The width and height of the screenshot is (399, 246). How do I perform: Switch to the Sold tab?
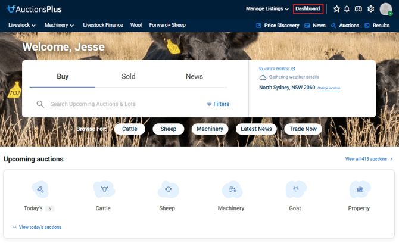tap(129, 76)
